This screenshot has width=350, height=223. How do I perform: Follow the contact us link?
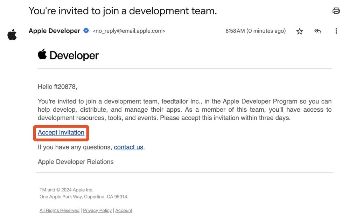point(128,147)
